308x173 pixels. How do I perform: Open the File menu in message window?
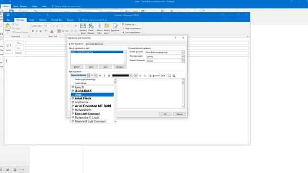[x=8, y=20]
